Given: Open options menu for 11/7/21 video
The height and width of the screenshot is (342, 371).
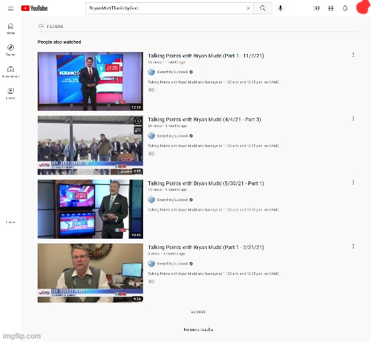Looking at the screenshot, I should click(353, 55).
